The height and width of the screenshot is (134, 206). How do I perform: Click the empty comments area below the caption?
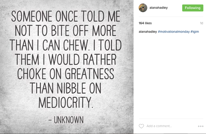click(171, 76)
